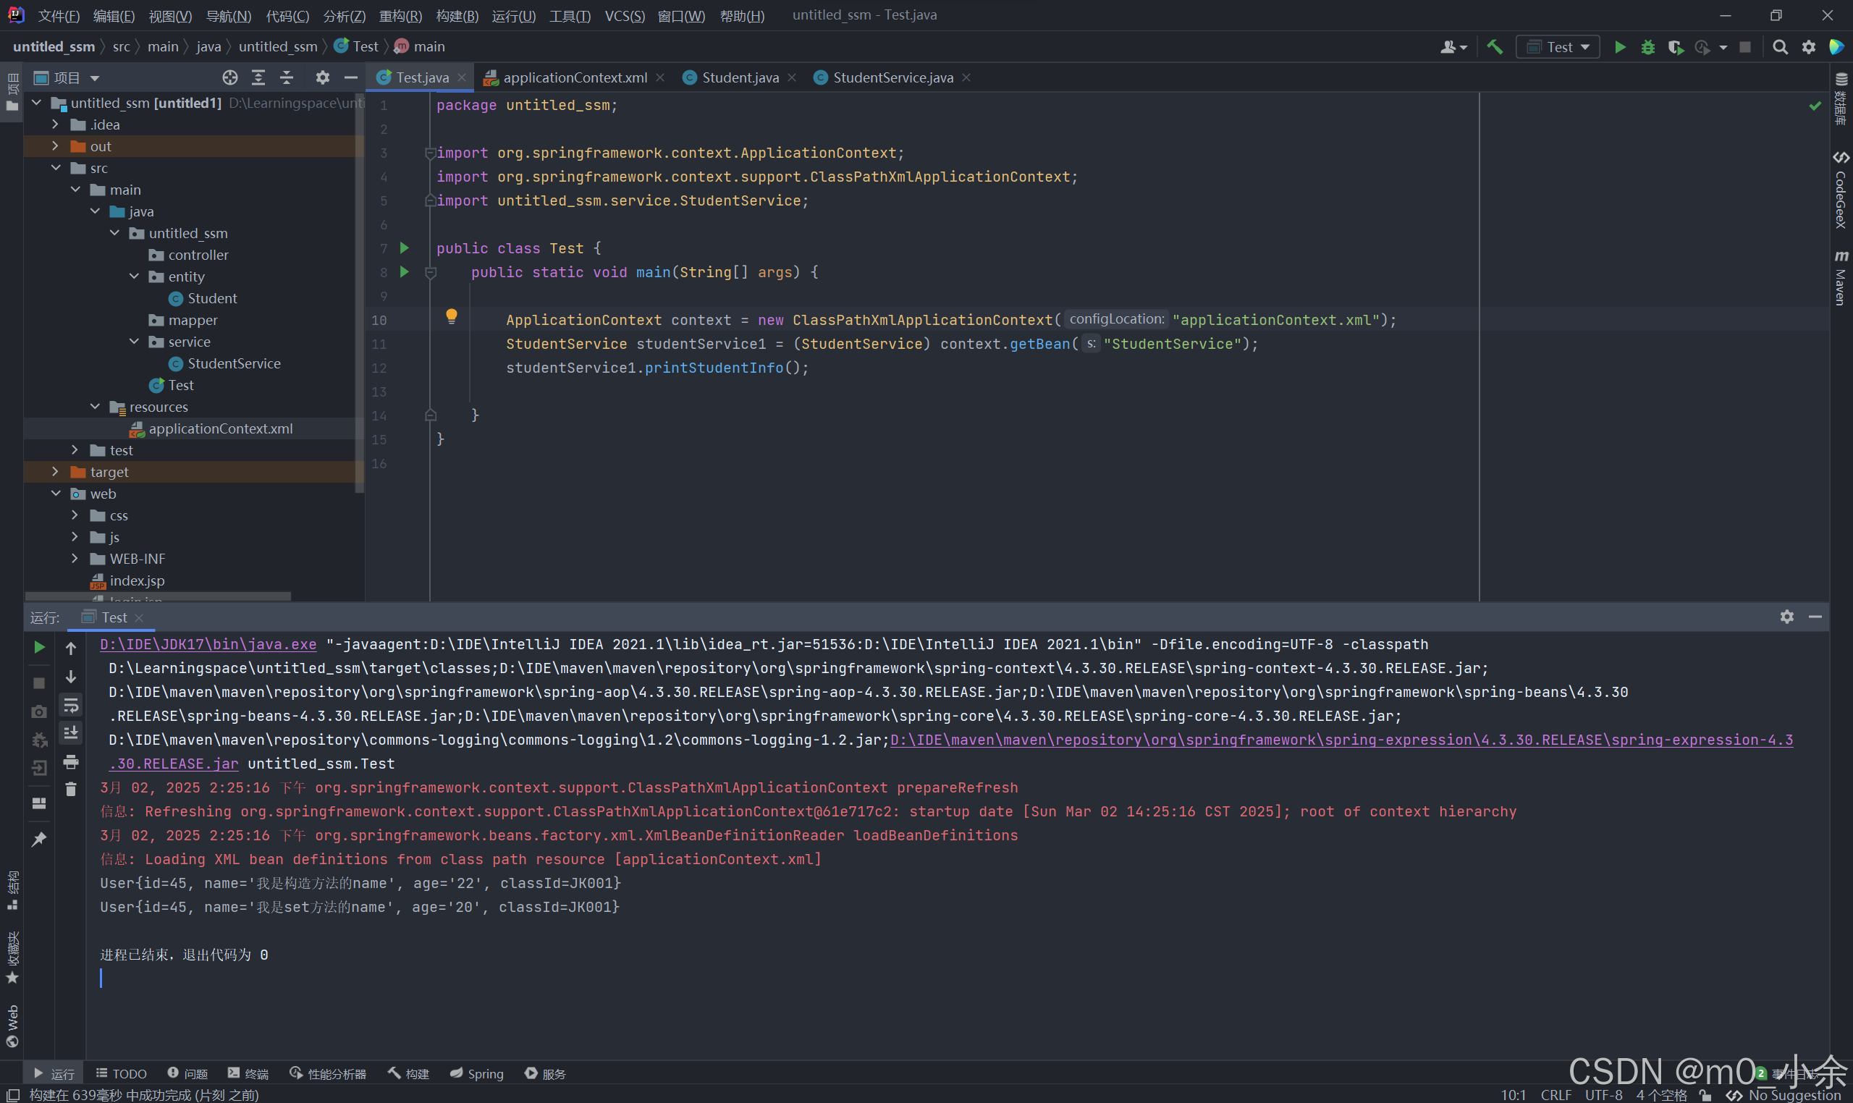This screenshot has height=1103, width=1853.
Task: Click the green Run button in toolbar
Action: click(x=1620, y=48)
